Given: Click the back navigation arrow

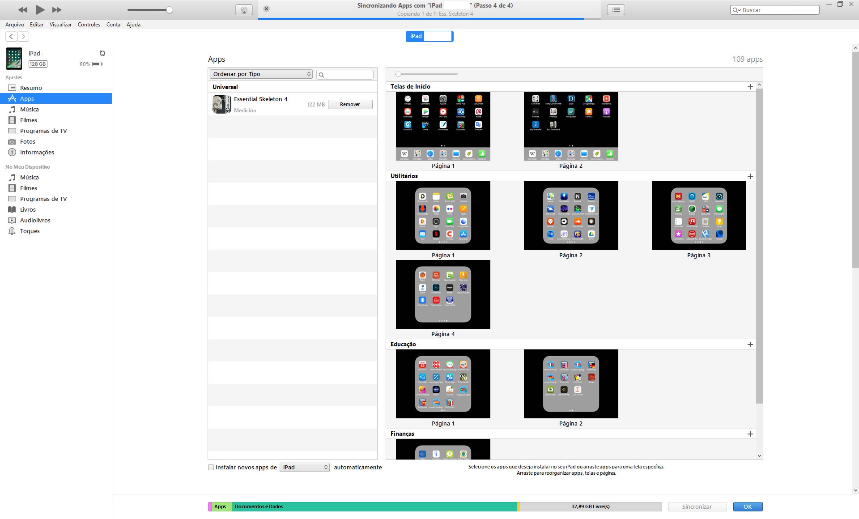Looking at the screenshot, I should pos(11,36).
